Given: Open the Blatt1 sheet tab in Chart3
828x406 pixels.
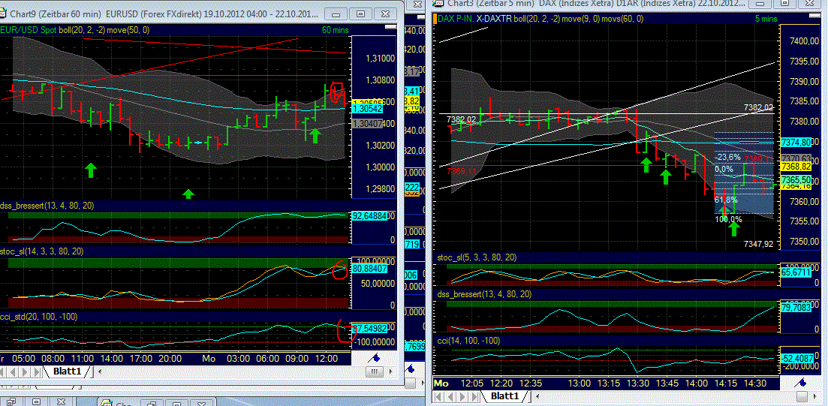Looking at the screenshot, I should (x=504, y=396).
